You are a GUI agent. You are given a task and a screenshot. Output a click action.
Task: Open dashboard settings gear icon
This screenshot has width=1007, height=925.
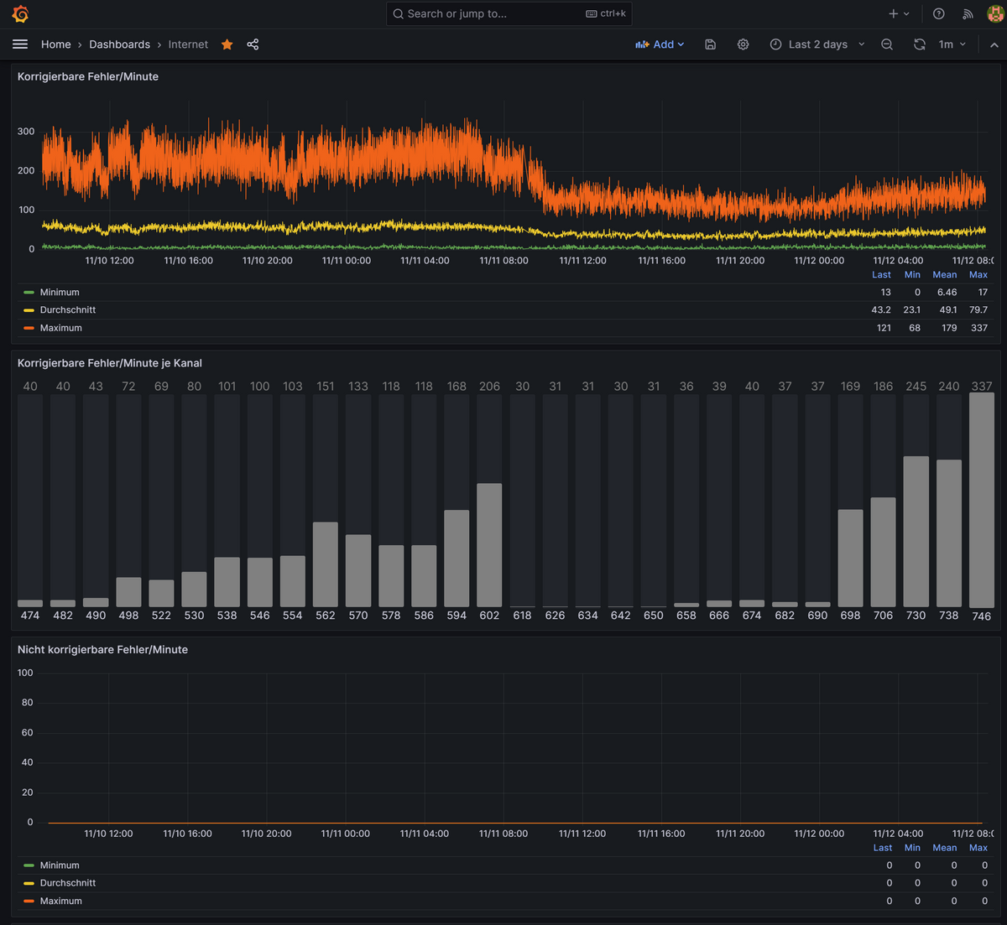pos(743,44)
